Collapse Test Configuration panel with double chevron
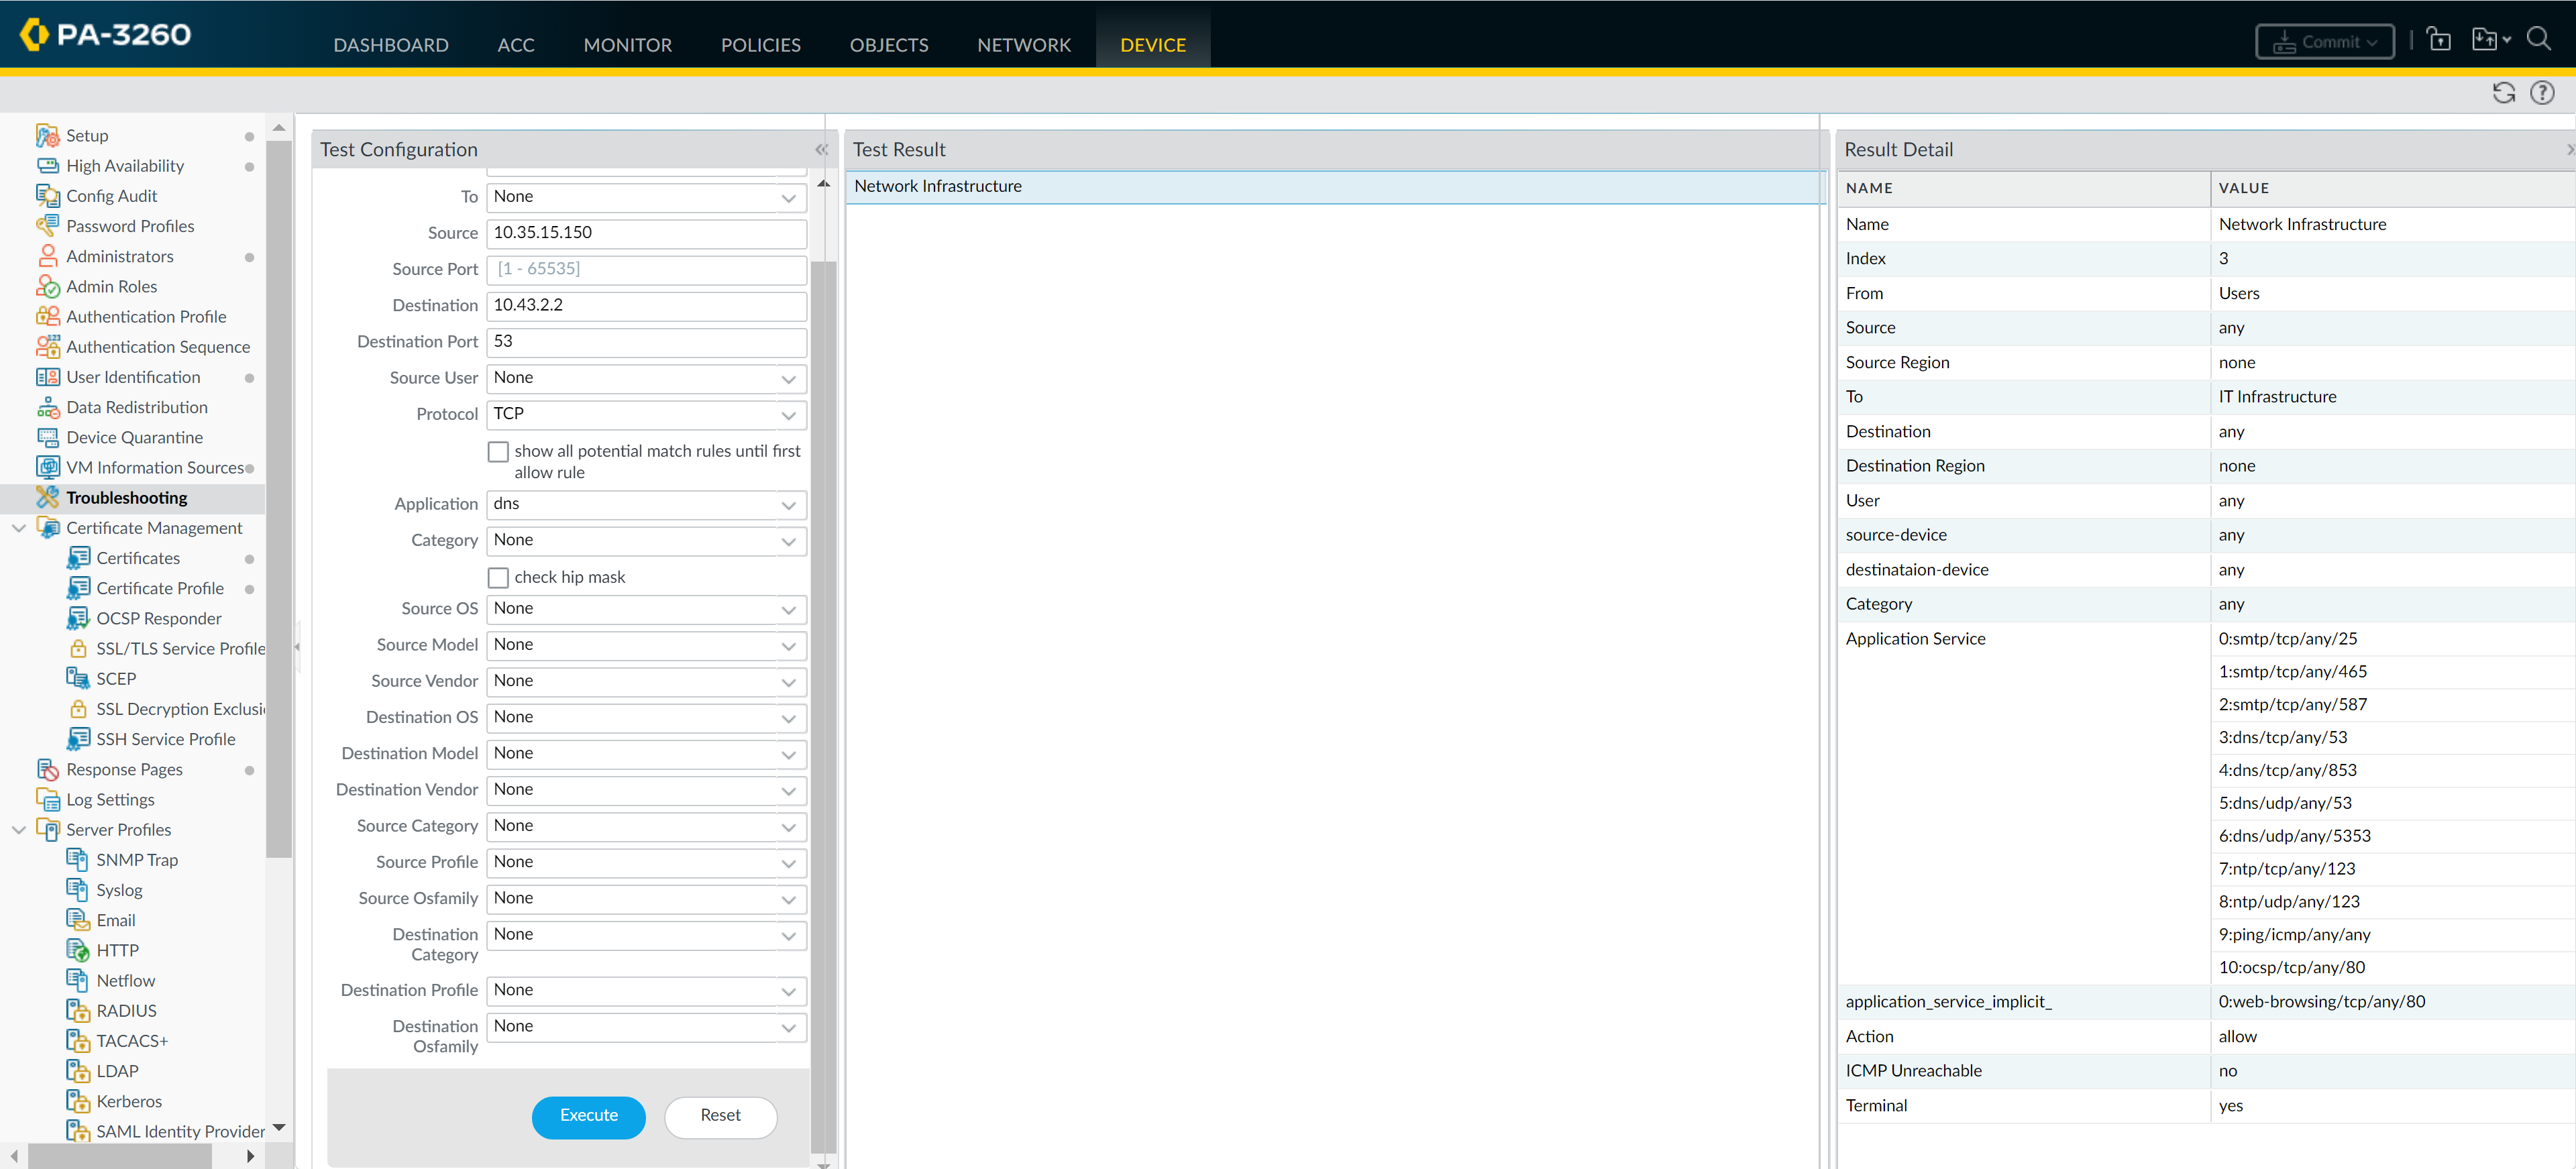The image size is (2576, 1169). coord(821,150)
